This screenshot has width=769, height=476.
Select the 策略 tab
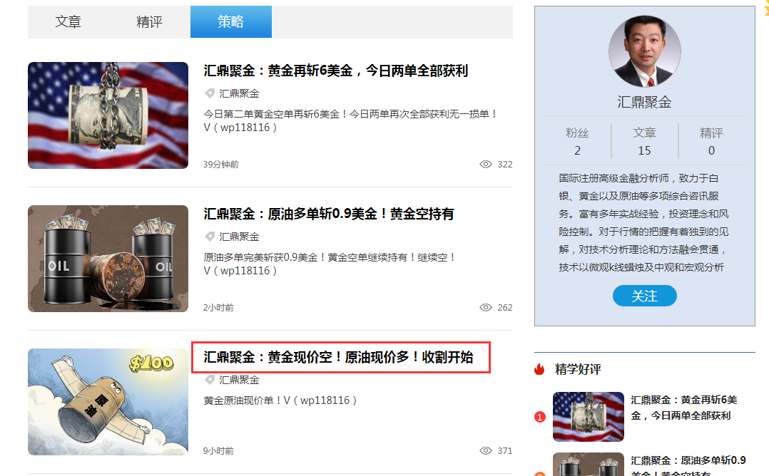coord(230,21)
